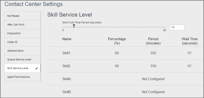204x98 pixels.
Task: Click the short call time input field
Action: pyautogui.click(x=177, y=27)
